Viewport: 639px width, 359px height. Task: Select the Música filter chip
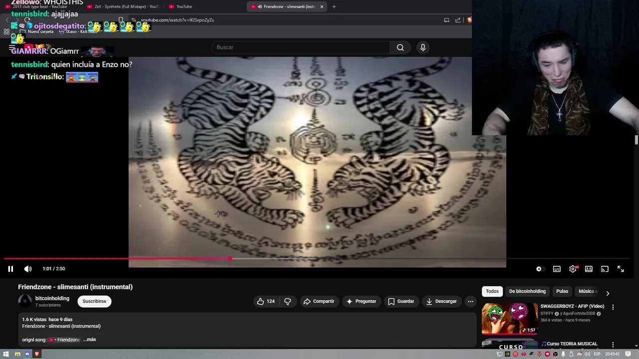tap(587, 291)
